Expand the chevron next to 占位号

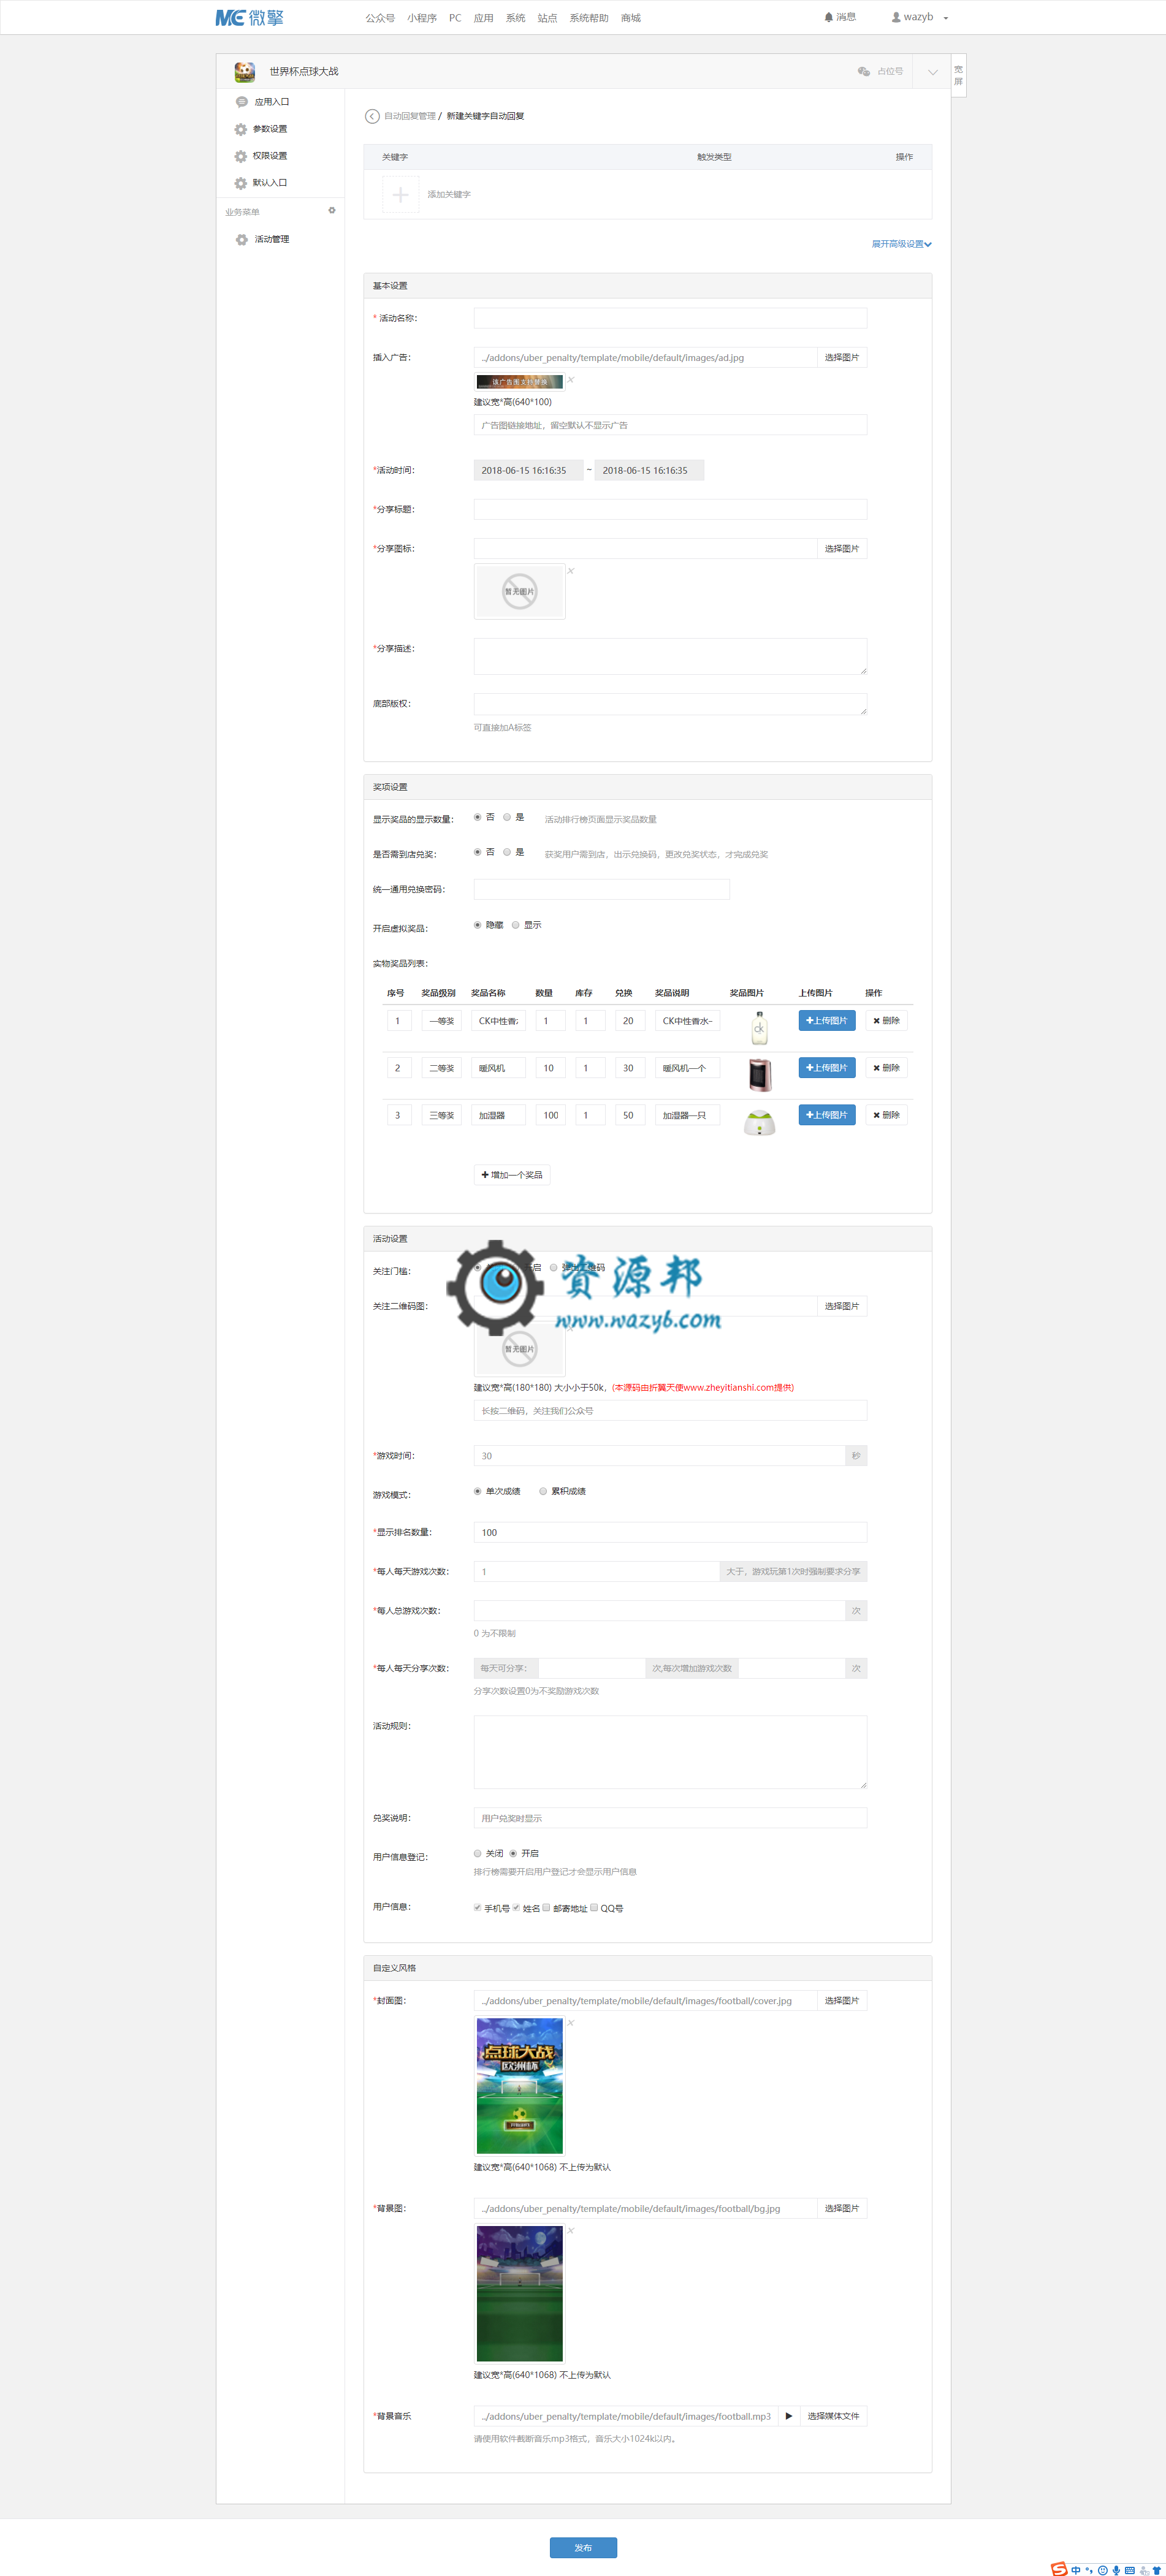(x=932, y=72)
